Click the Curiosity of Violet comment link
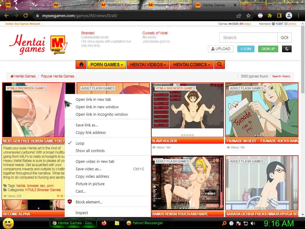 [155, 33]
